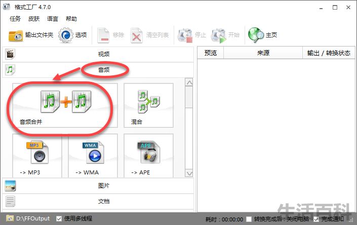Click the D:\FFOutput folder icon in status bar
Image resolution: width=357 pixels, height=225 pixels.
(x=10, y=218)
